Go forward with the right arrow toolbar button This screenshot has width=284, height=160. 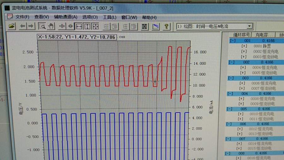[x=31, y=26]
